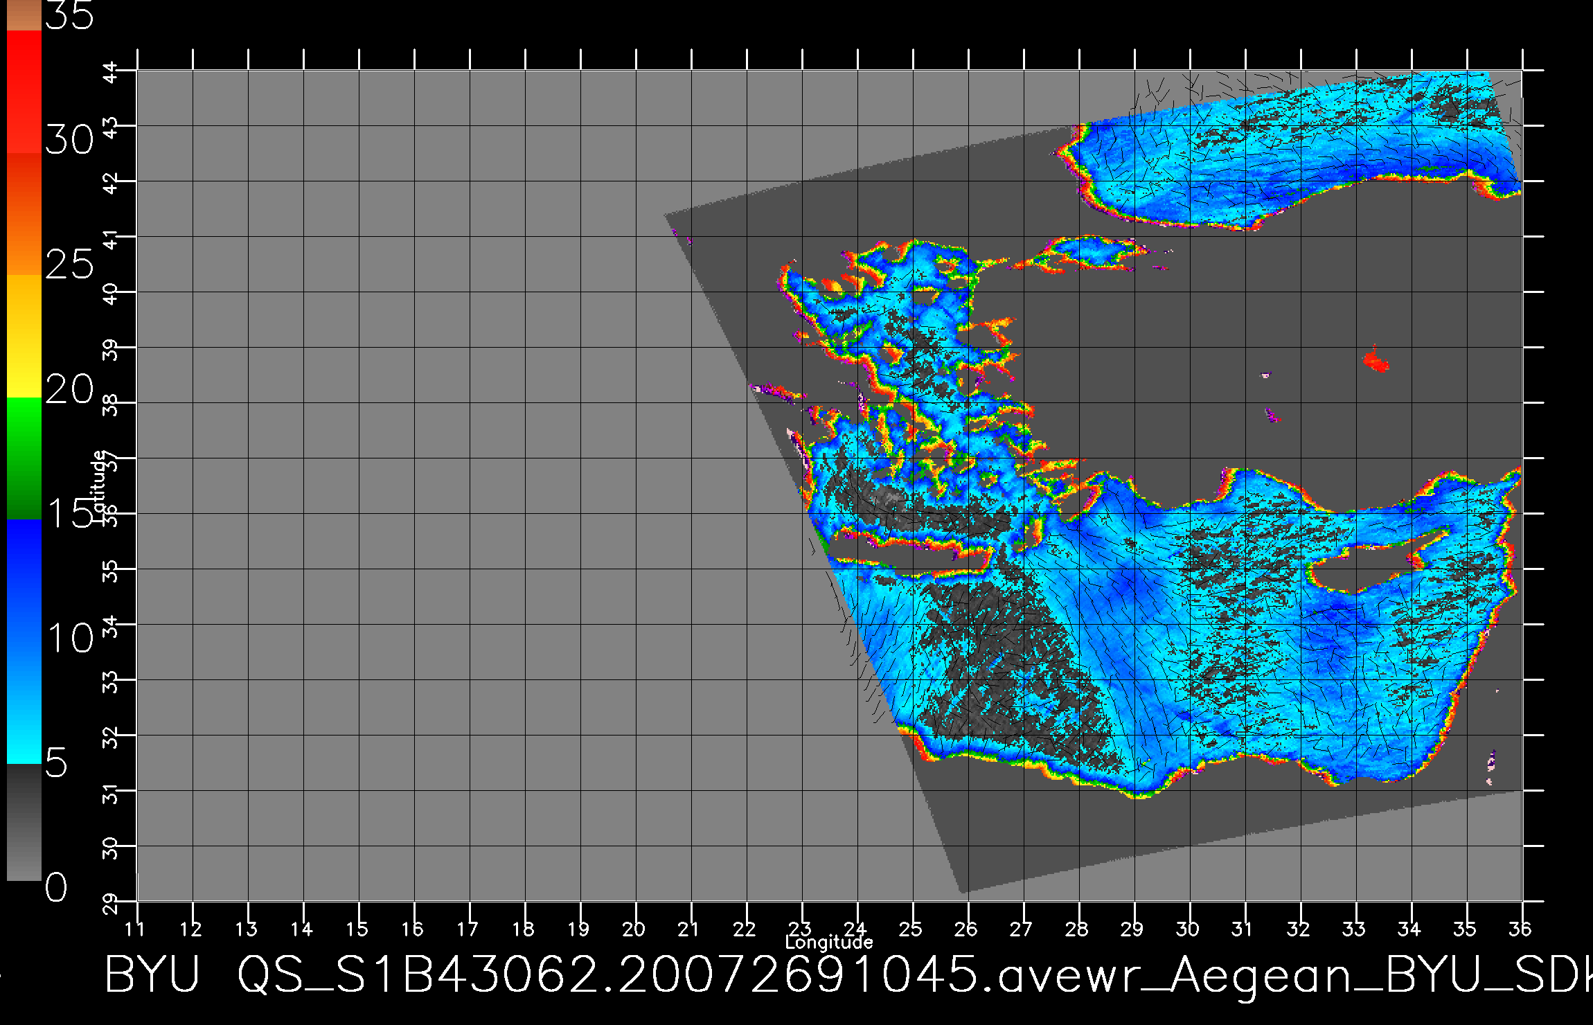Click longitude tick label 12
The image size is (1593, 1025).
pos(190,929)
